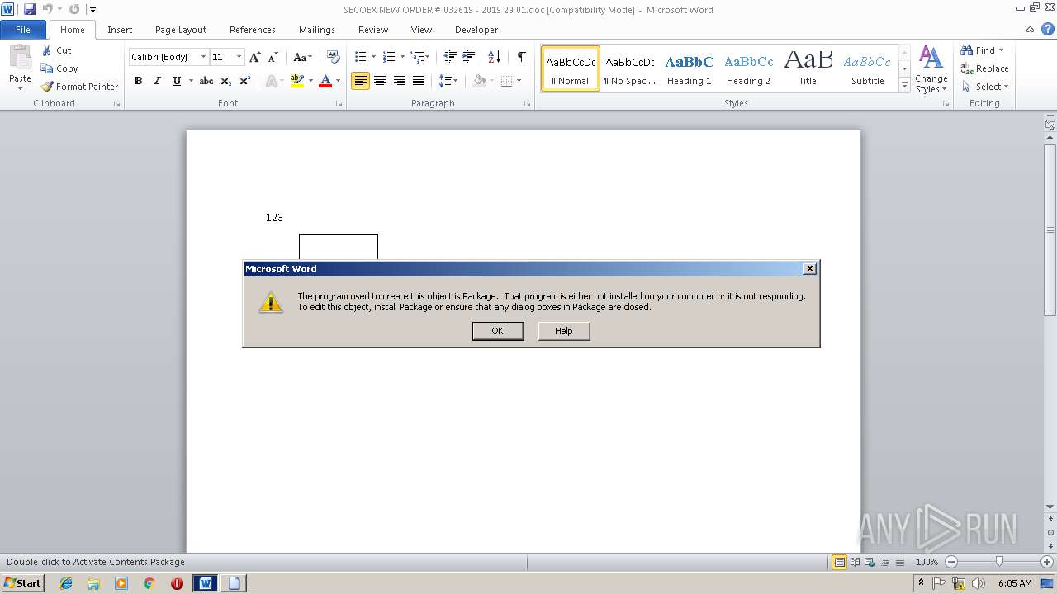The height and width of the screenshot is (594, 1057).
Task: Toggle Show/Hide paragraph marks
Action: (x=521, y=57)
